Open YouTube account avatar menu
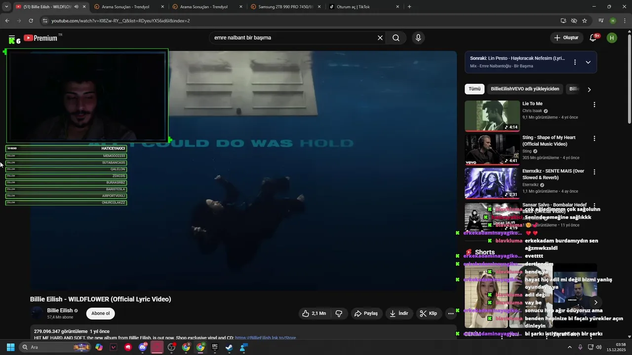Viewport: 632px width, 355px height. click(x=612, y=38)
